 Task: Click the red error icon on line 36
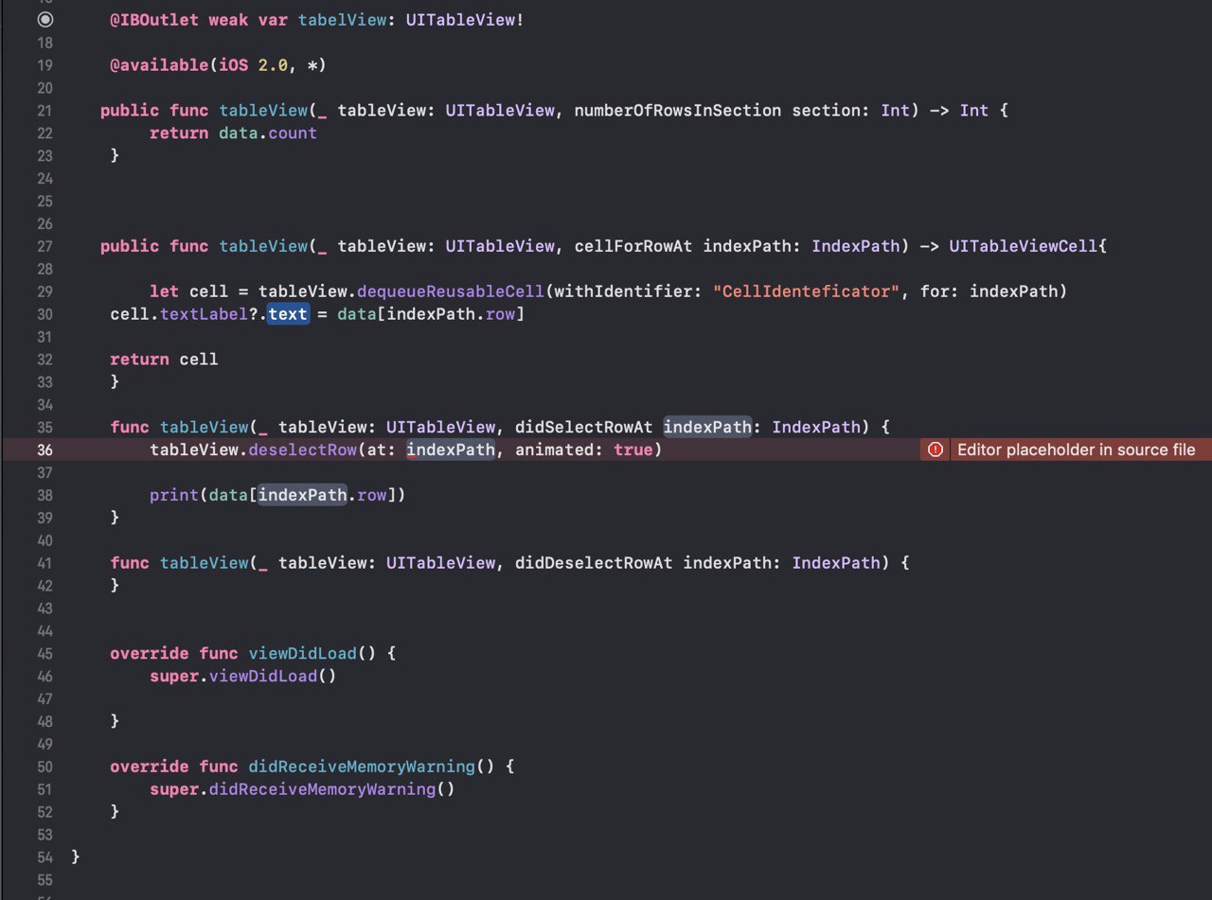tap(936, 450)
